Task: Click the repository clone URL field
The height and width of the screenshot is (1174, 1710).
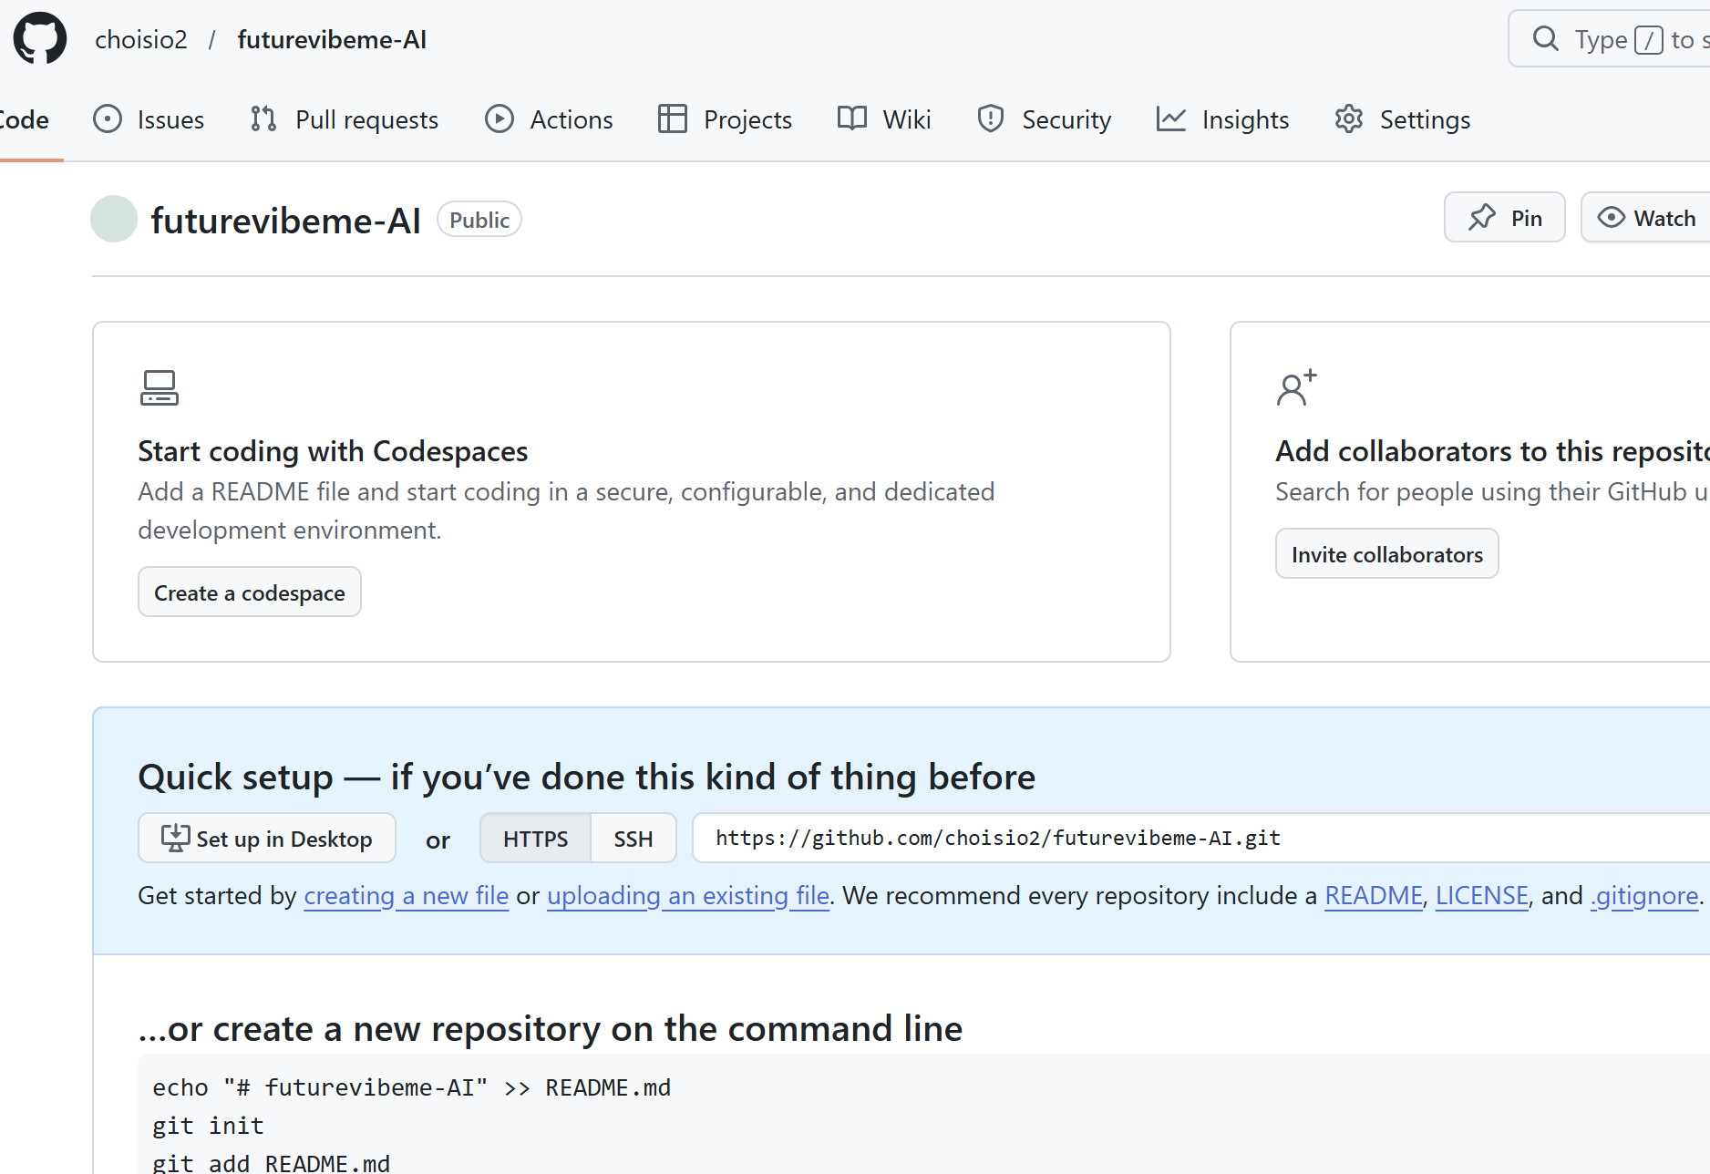Action: tap(1201, 838)
